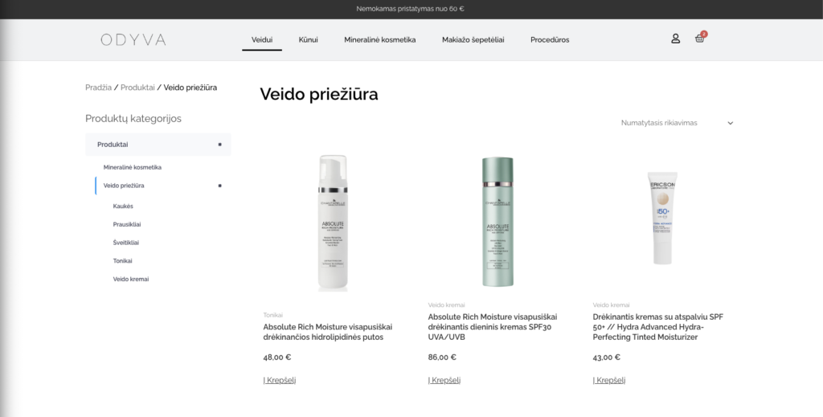
Task: Select Kaukės category in sidebar
Action: point(123,206)
